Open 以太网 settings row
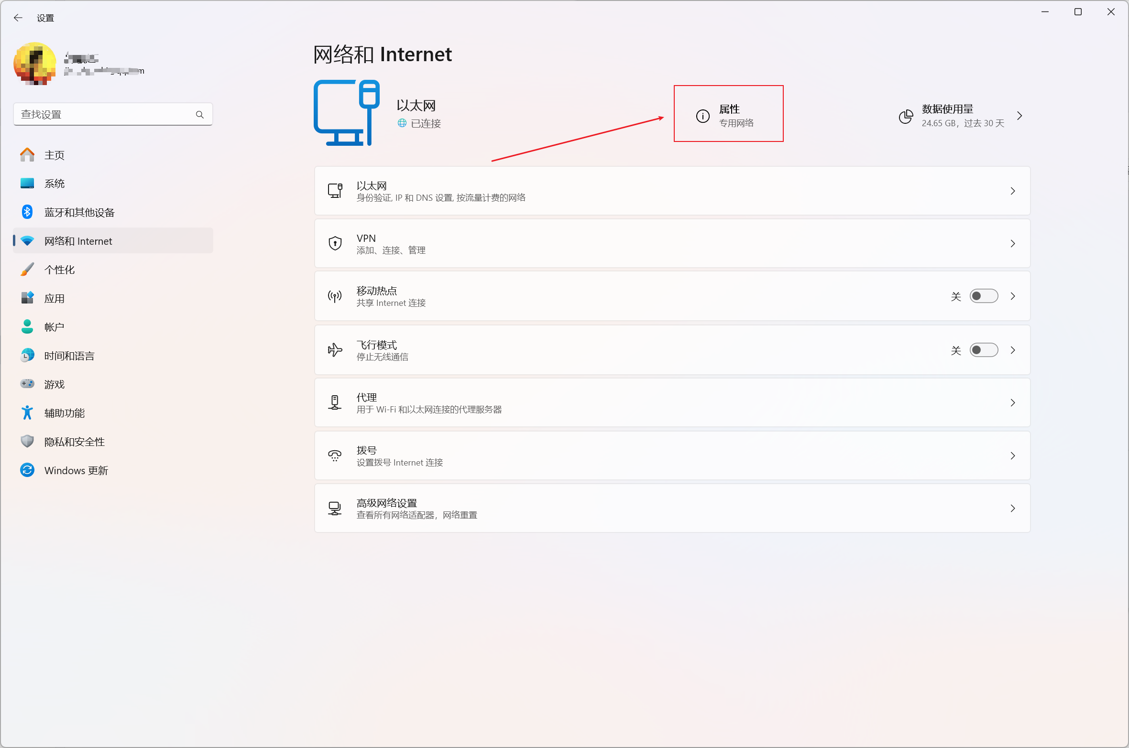 click(x=672, y=191)
